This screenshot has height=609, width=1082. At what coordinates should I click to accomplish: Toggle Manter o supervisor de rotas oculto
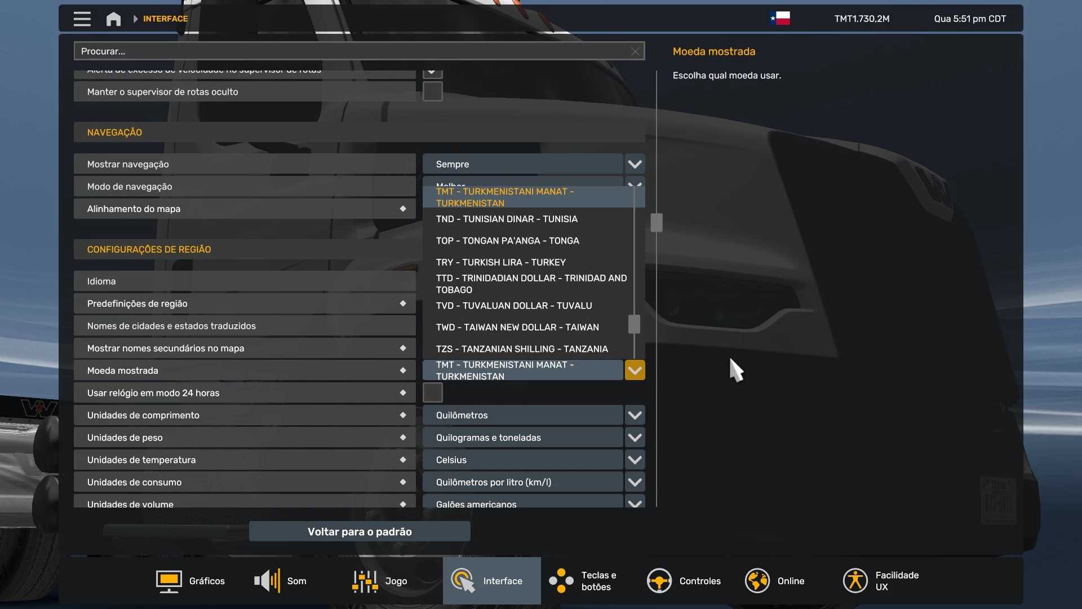(432, 91)
